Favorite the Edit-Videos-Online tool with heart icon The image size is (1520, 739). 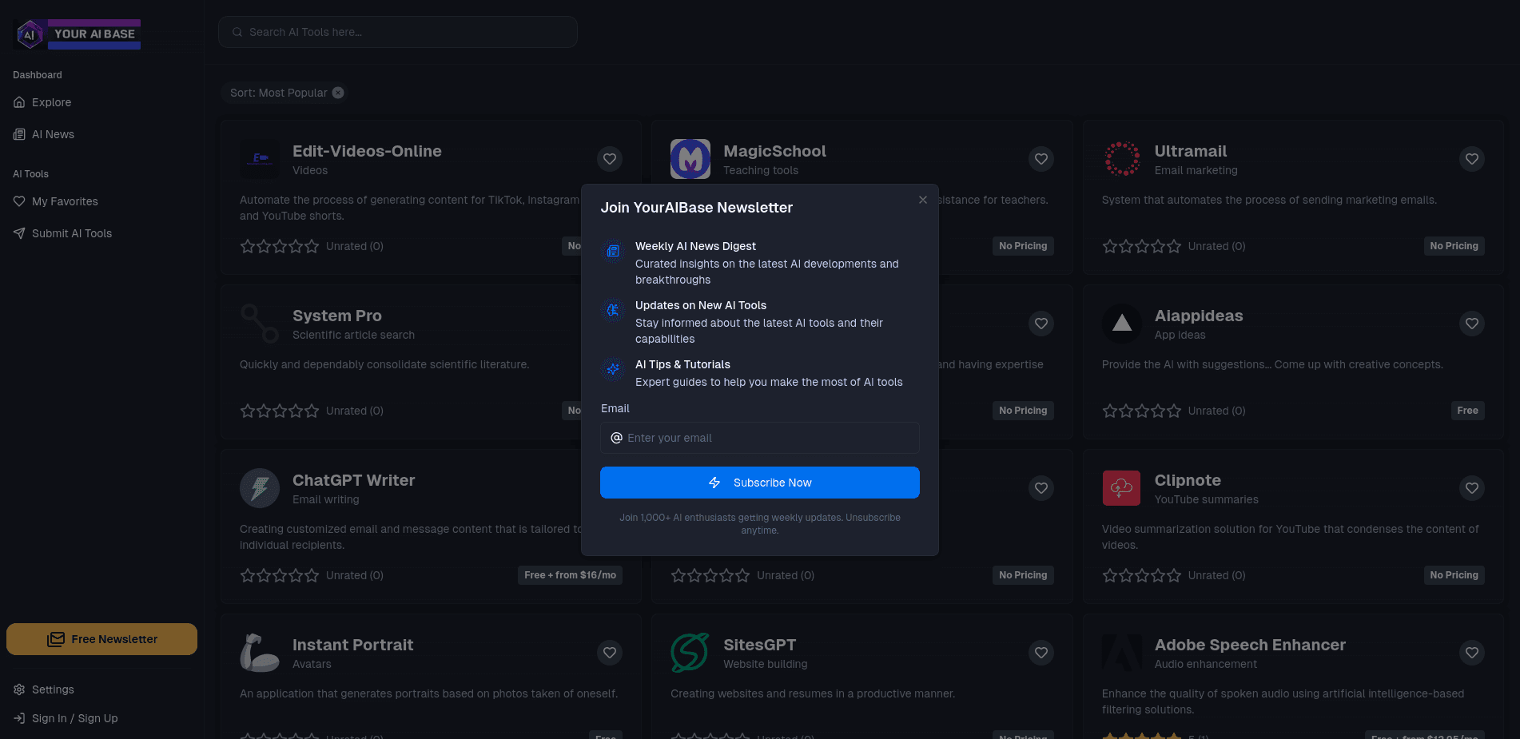pos(610,159)
